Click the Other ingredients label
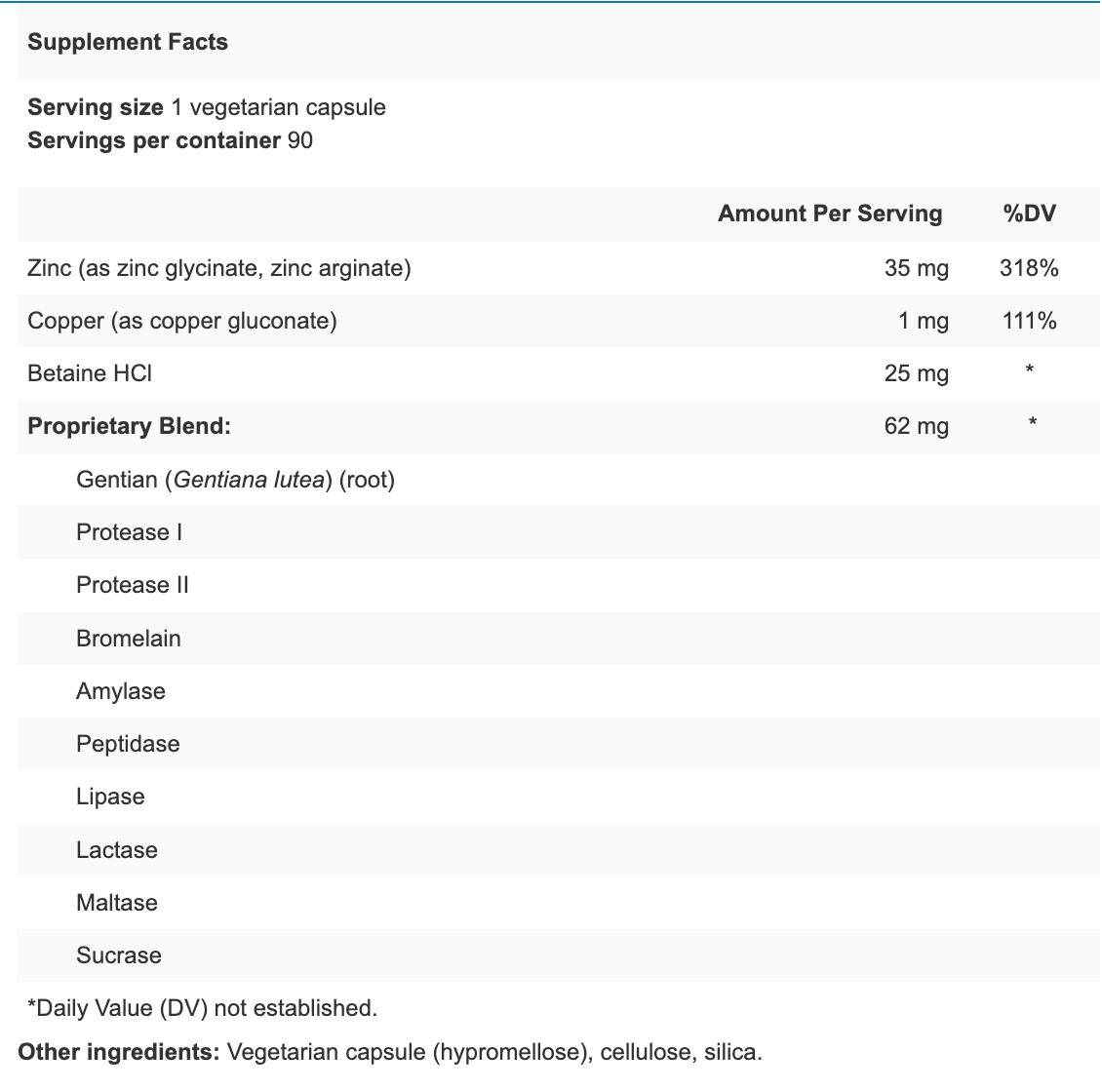 (x=119, y=1052)
